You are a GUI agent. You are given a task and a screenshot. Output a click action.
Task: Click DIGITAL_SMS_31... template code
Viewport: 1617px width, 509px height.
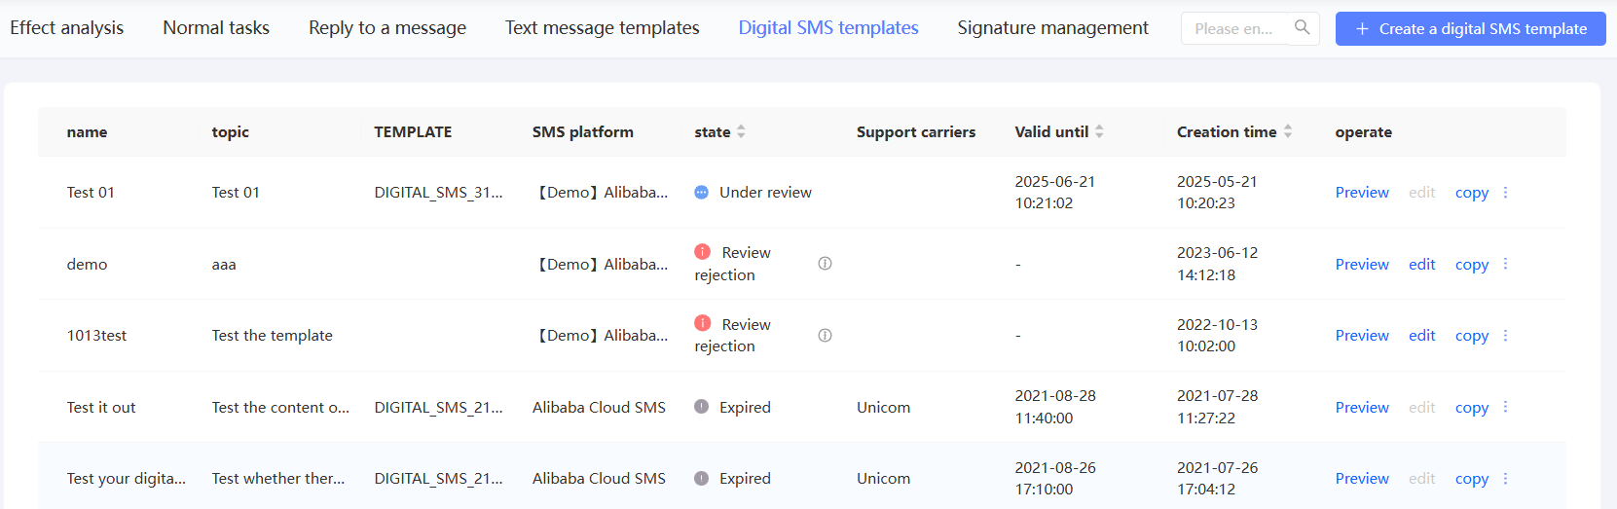439,193
